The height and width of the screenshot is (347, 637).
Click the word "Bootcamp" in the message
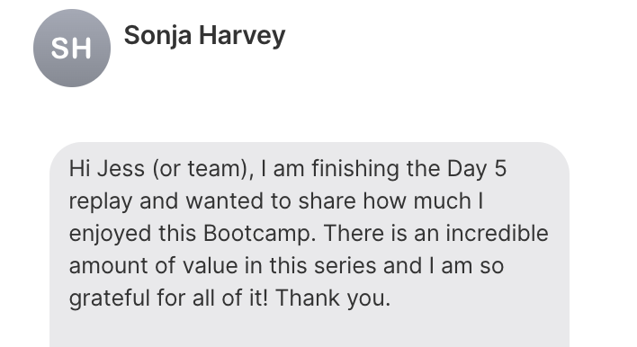[259, 234]
